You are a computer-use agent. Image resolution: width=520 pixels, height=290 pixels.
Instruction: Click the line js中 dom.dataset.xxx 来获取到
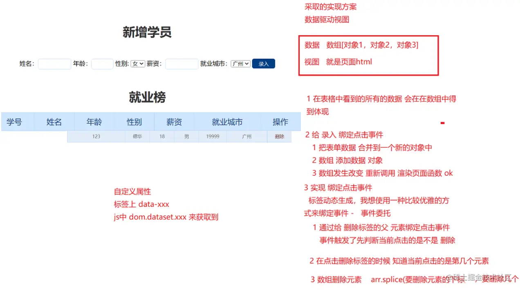(x=166, y=217)
